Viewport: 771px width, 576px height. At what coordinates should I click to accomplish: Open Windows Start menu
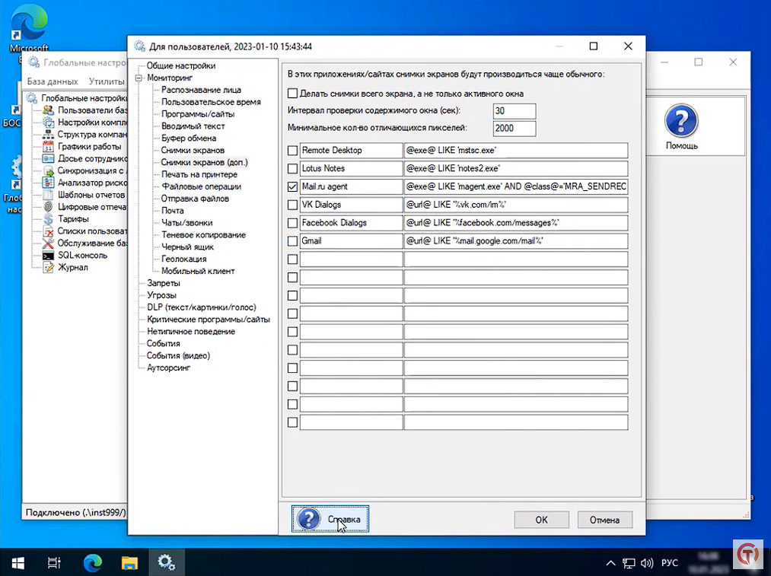18,562
